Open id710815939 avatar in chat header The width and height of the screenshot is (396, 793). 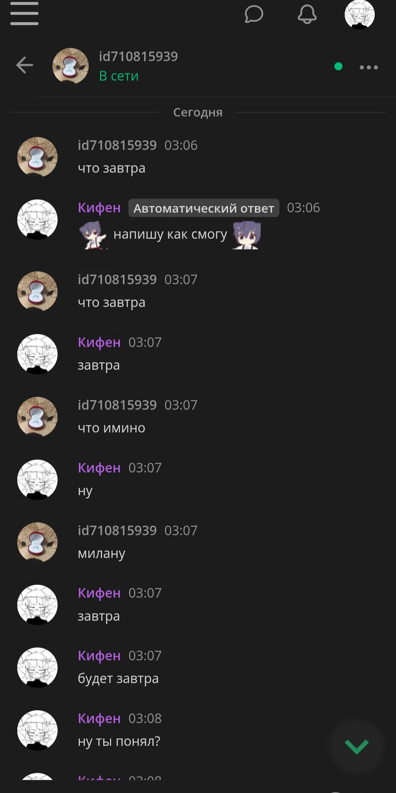coord(70,66)
